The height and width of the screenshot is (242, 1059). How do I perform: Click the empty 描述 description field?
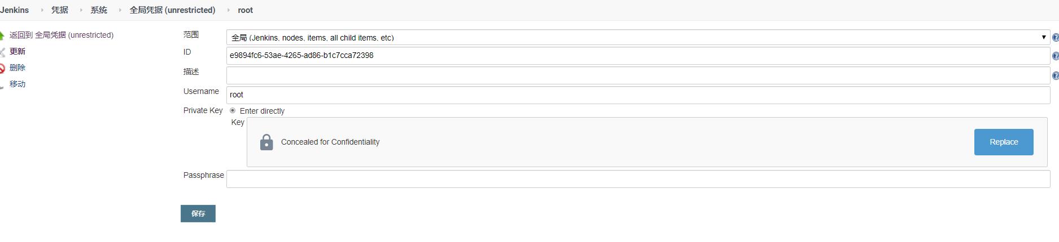click(x=638, y=75)
